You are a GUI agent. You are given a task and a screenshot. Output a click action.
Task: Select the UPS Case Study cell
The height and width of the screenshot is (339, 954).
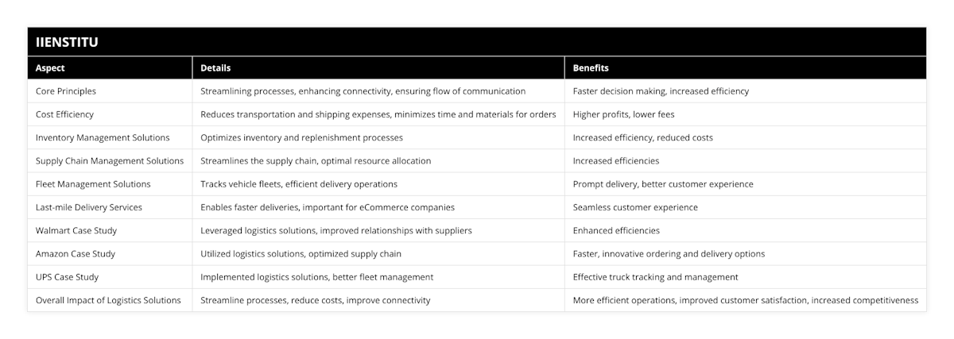click(66, 277)
